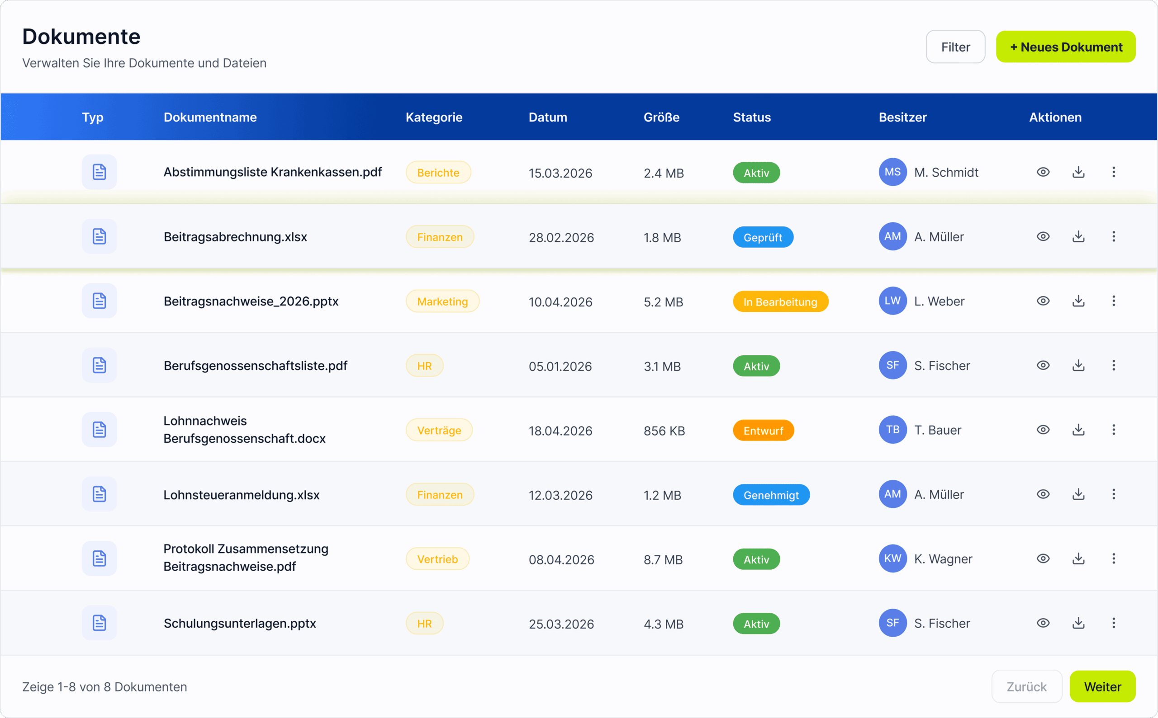Go to next page with Weiter

(x=1102, y=687)
